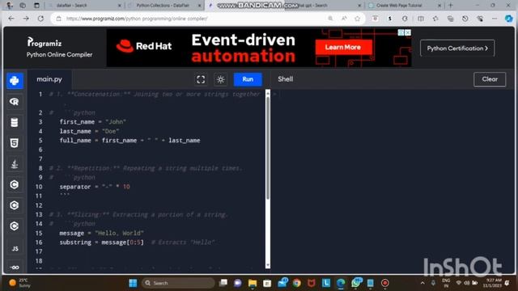518x291 pixels.
Task: Open browser Settings and more menu
Action: point(495,19)
